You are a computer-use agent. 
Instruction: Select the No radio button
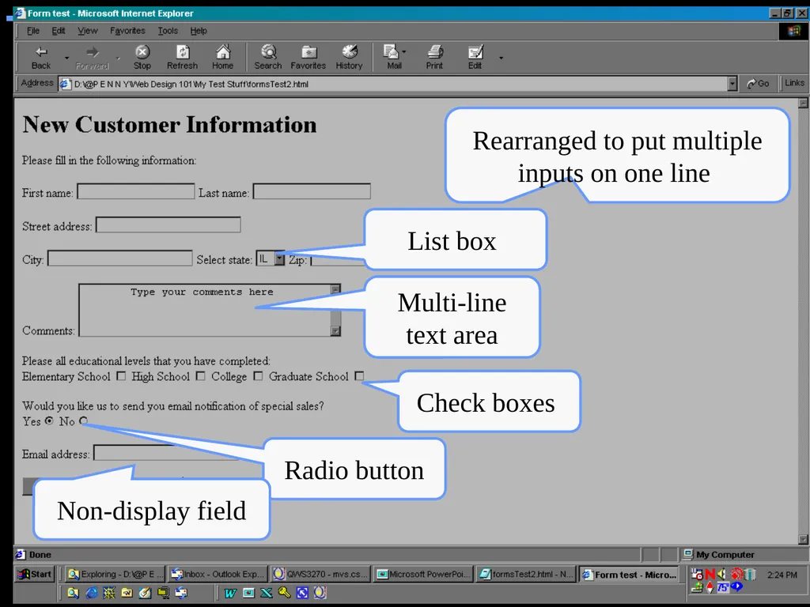[83, 421]
